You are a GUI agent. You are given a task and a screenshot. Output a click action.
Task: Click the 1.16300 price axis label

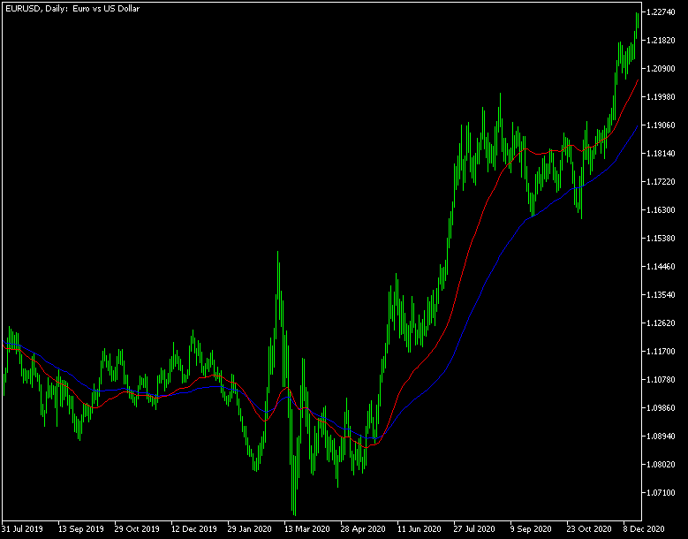click(662, 210)
